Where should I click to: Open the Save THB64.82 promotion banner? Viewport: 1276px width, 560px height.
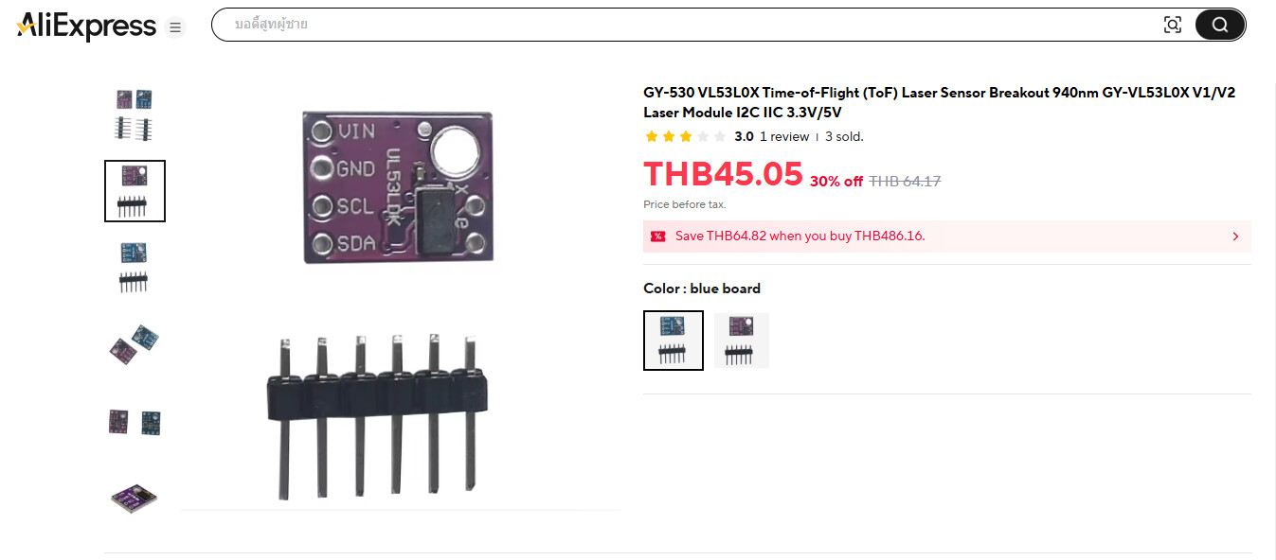pos(947,236)
